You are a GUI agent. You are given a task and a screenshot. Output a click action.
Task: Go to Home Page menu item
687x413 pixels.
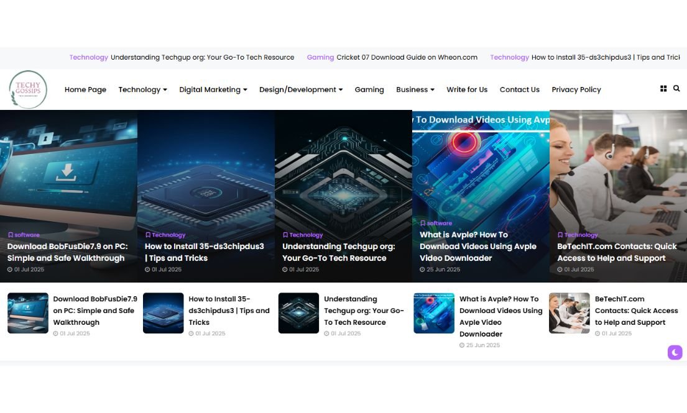85,89
